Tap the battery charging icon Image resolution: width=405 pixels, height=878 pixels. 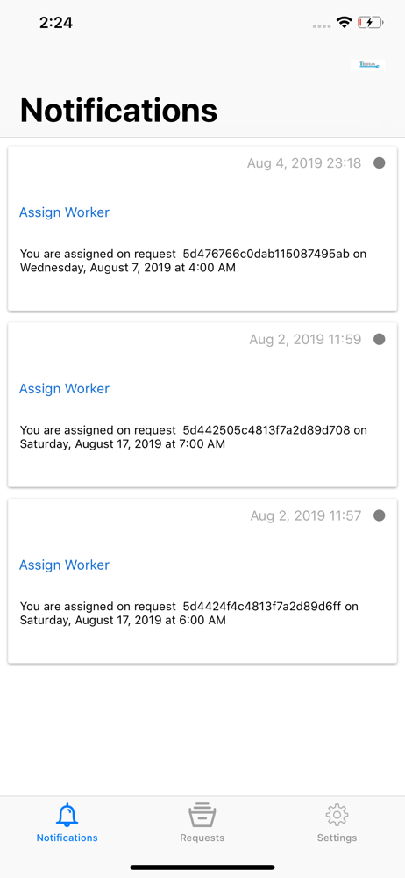(370, 23)
